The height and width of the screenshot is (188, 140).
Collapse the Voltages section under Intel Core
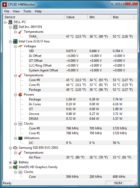15,46
